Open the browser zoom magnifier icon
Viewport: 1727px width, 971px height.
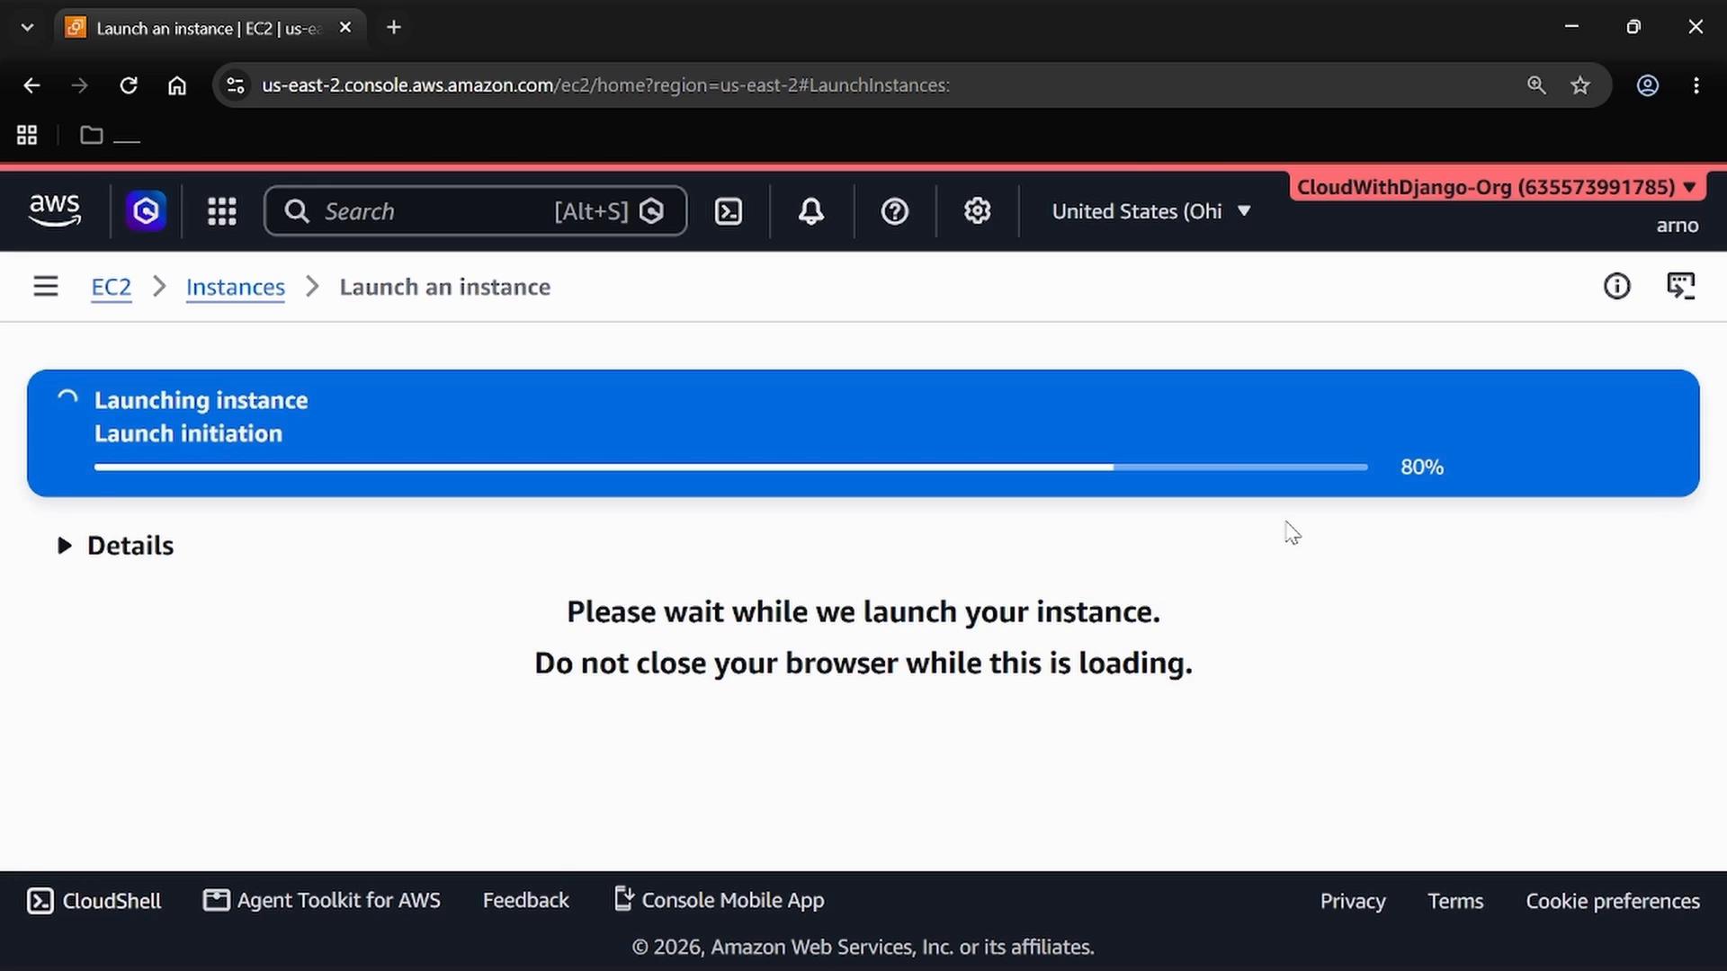pos(1536,85)
